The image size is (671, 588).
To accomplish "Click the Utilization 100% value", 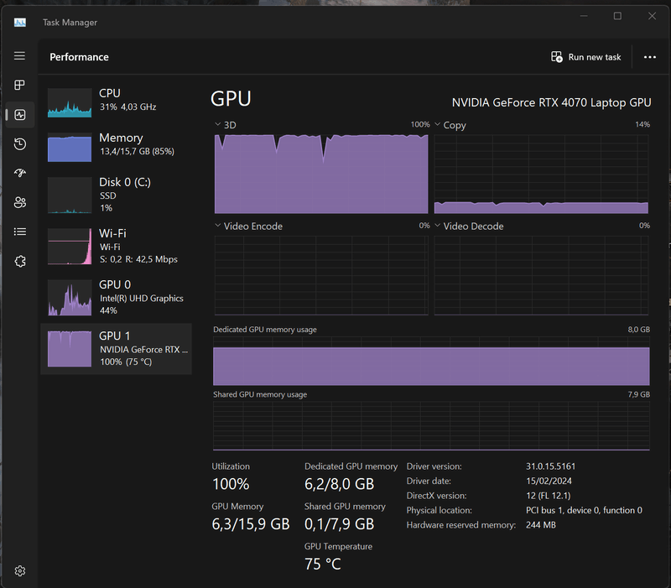I will point(231,484).
